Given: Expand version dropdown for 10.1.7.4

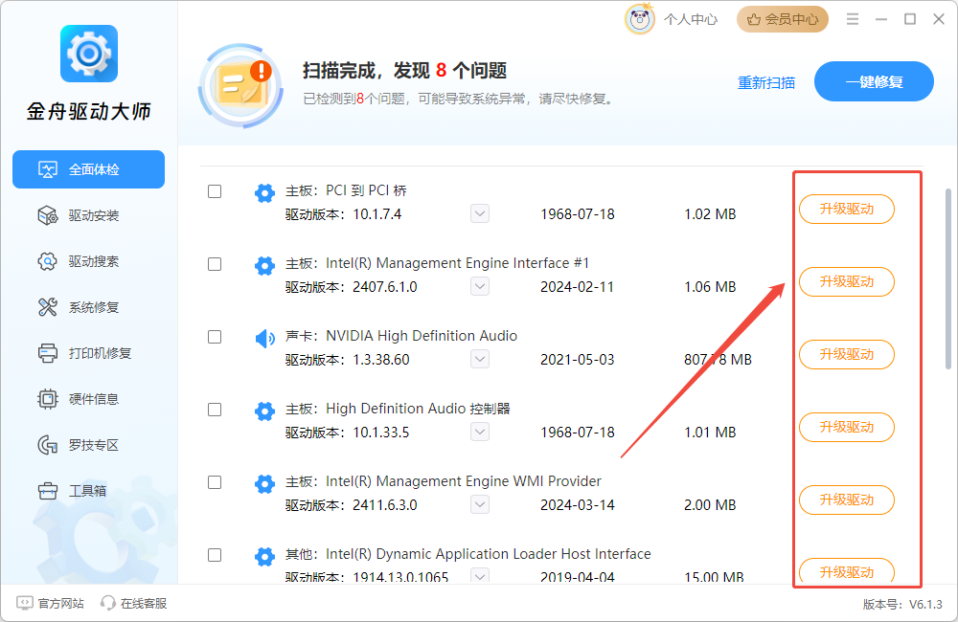Looking at the screenshot, I should (x=480, y=213).
